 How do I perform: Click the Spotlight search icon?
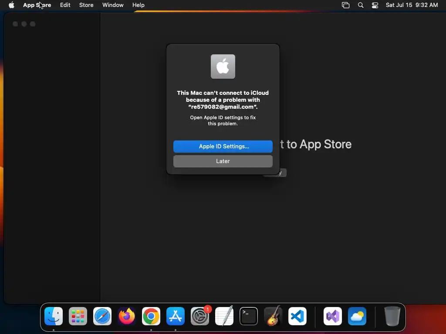coord(360,5)
